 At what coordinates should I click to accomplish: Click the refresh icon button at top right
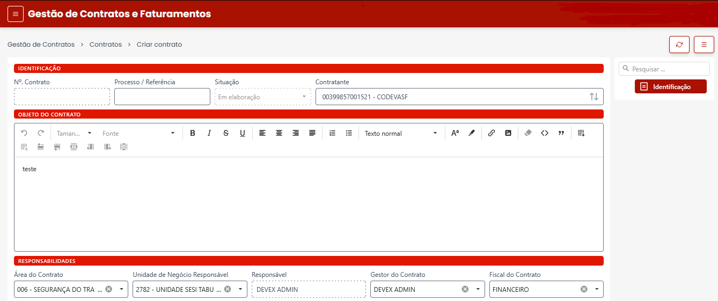click(679, 45)
